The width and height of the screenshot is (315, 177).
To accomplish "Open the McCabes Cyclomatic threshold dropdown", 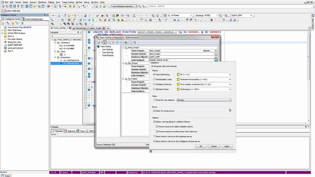I will [x=230, y=85].
